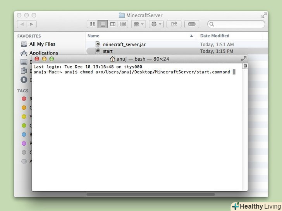Screen dimensions: 282x211
Task: Click the start script file icon
Action: click(x=98, y=51)
